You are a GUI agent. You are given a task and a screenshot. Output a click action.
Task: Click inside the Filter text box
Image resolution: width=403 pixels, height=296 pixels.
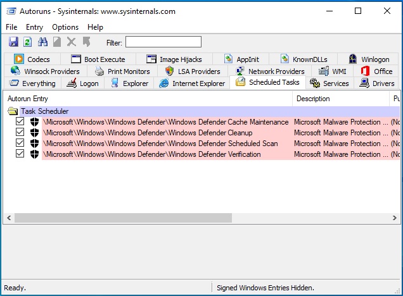click(x=163, y=42)
